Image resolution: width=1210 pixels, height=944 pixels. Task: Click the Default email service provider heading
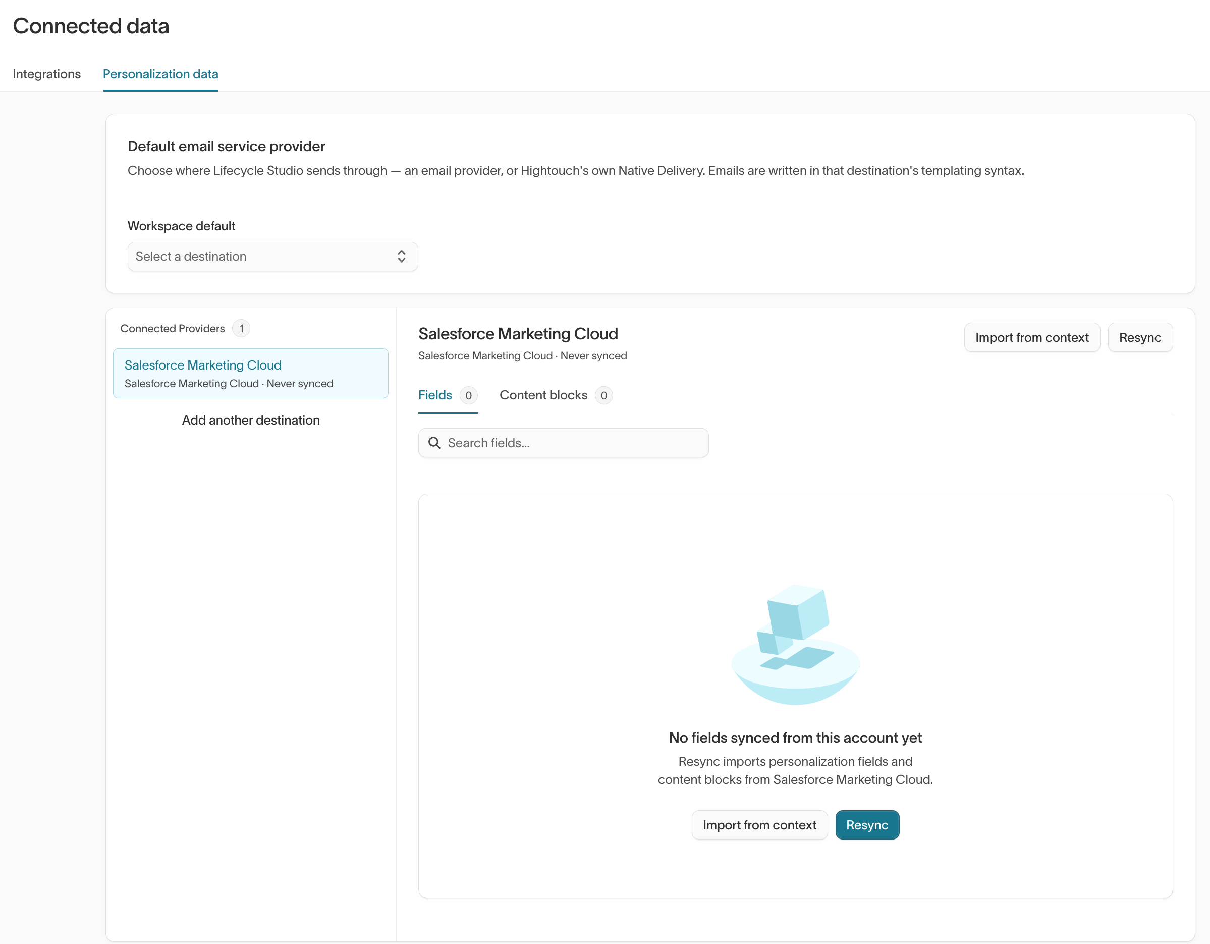[226, 146]
